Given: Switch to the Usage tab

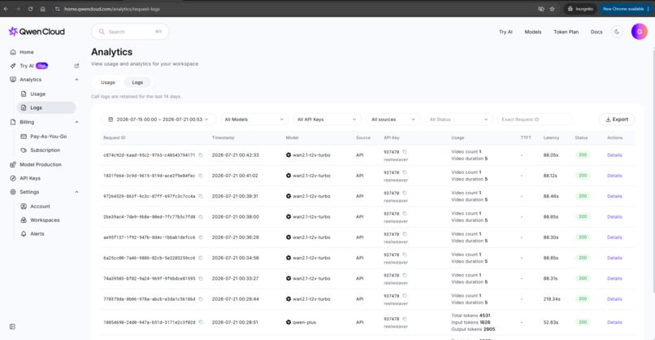Looking at the screenshot, I should click(x=108, y=82).
